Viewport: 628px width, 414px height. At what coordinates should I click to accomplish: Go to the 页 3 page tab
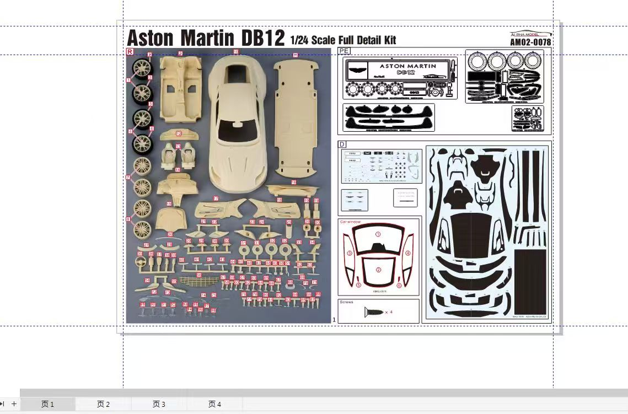coord(159,404)
